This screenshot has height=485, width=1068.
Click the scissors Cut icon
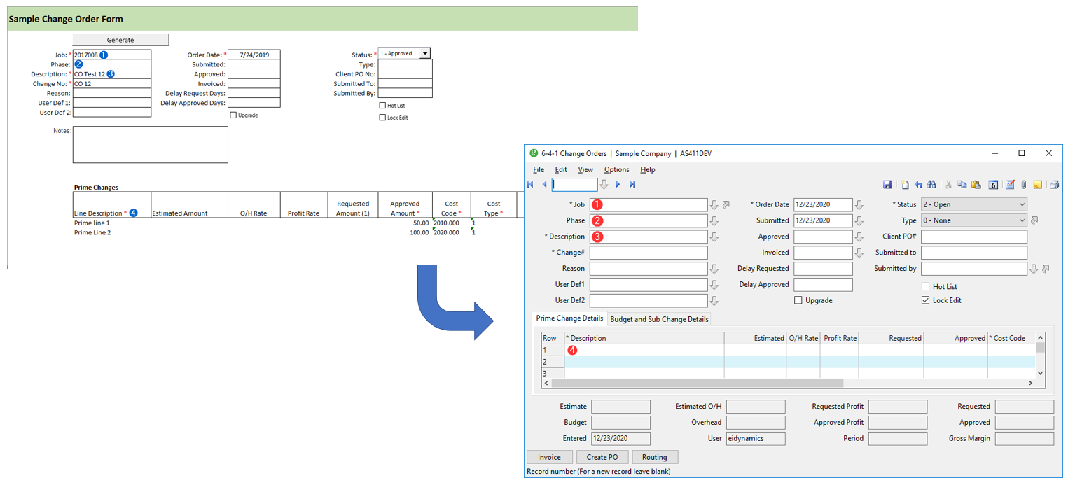[948, 185]
